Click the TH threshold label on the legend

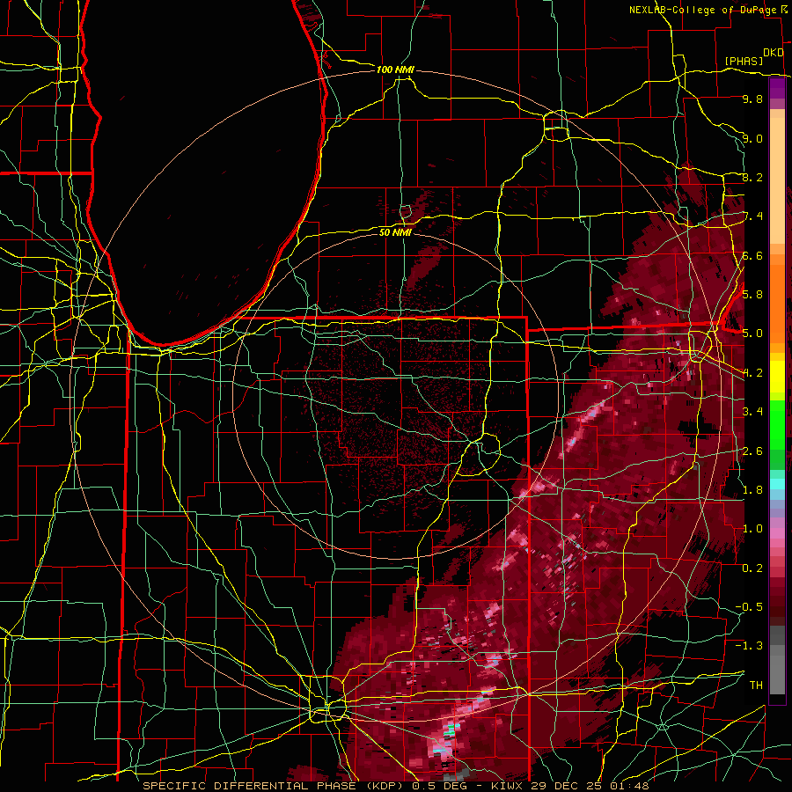point(756,686)
